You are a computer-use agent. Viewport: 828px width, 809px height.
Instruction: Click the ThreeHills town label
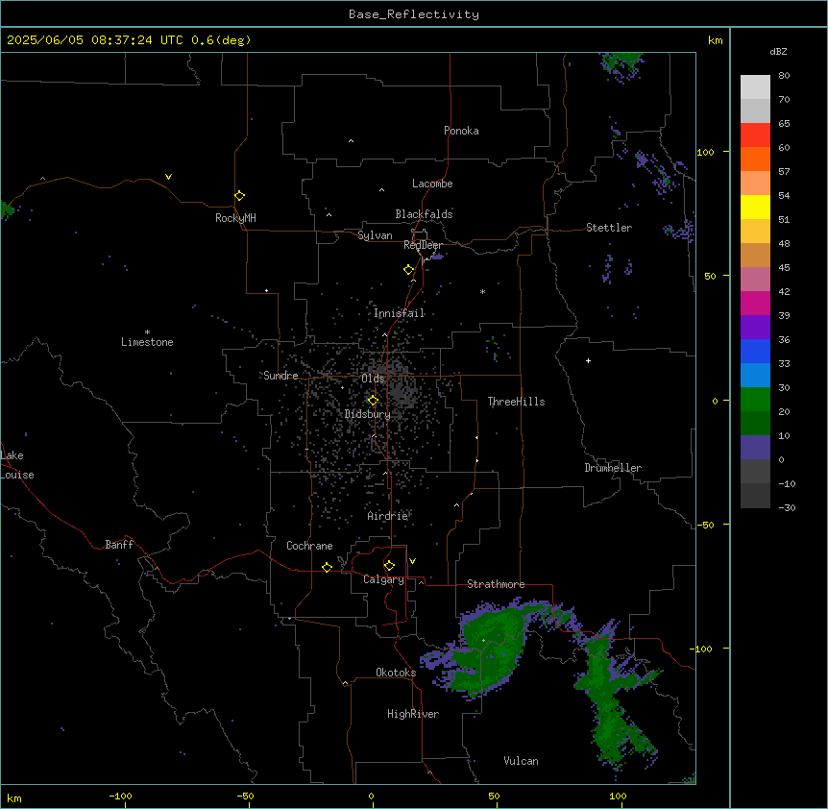pos(516,402)
